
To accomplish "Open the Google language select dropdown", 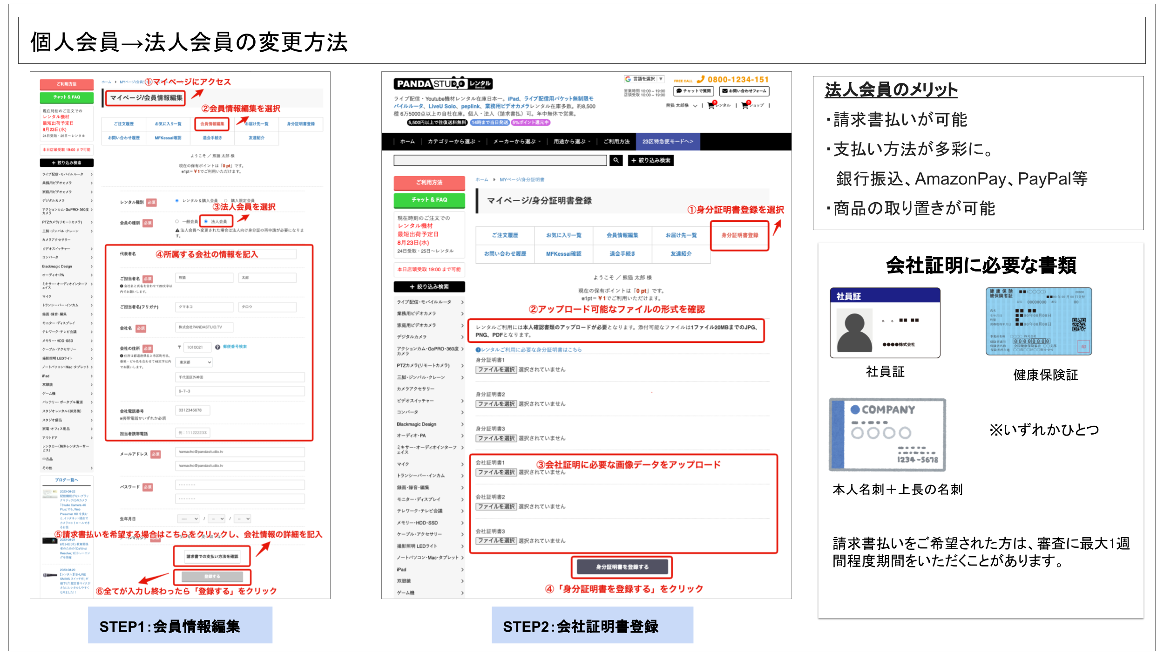I will point(644,79).
